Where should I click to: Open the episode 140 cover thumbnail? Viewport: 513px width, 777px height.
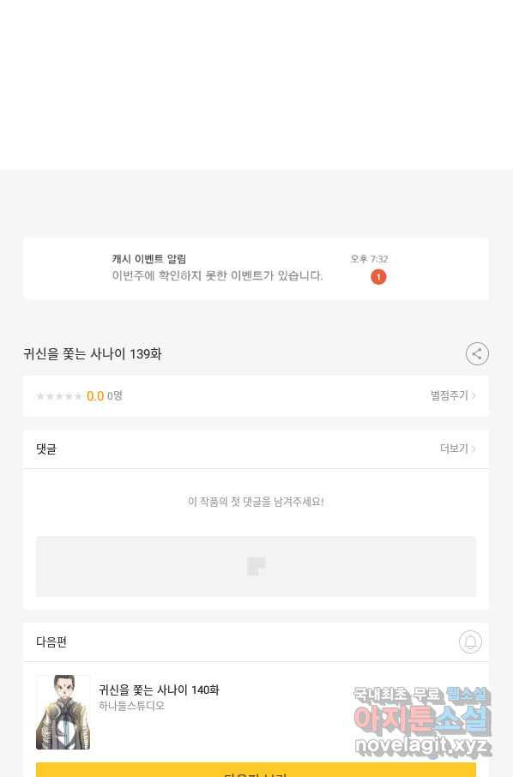click(x=63, y=712)
